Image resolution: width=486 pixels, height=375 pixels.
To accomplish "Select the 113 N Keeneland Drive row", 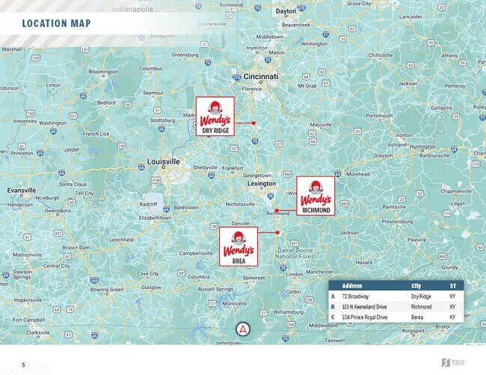I will (395, 307).
